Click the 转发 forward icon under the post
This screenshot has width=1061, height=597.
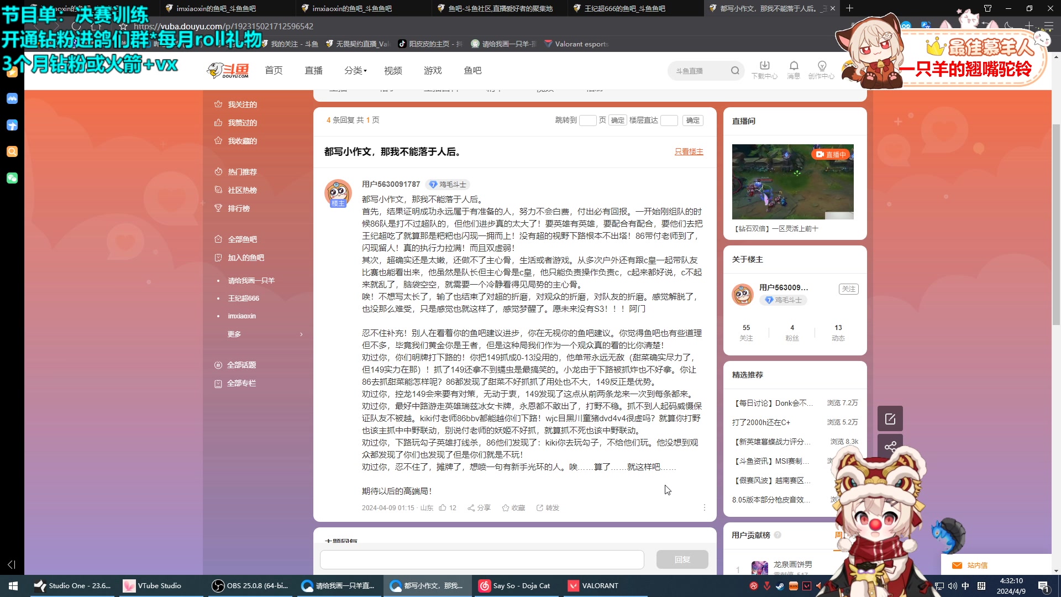548,507
